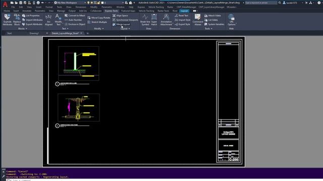Click Export Style in Dimension panel

[x=182, y=24]
